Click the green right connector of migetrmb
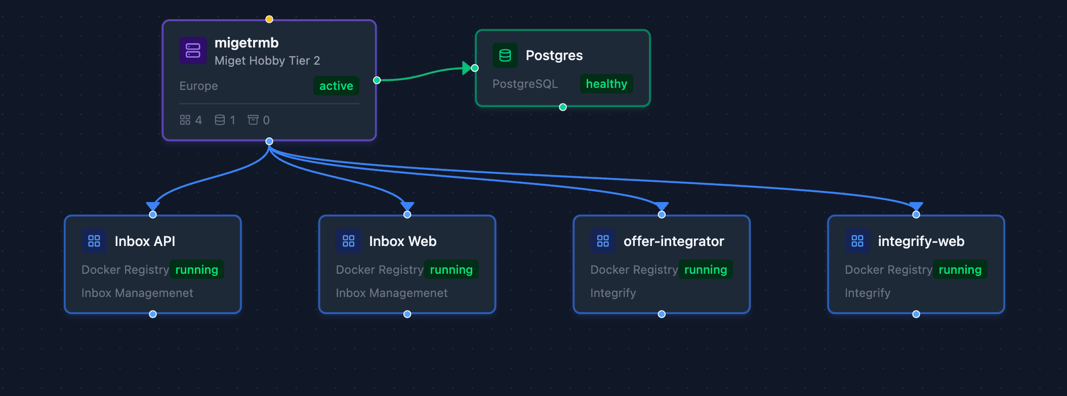Image resolution: width=1067 pixels, height=396 pixels. [377, 80]
